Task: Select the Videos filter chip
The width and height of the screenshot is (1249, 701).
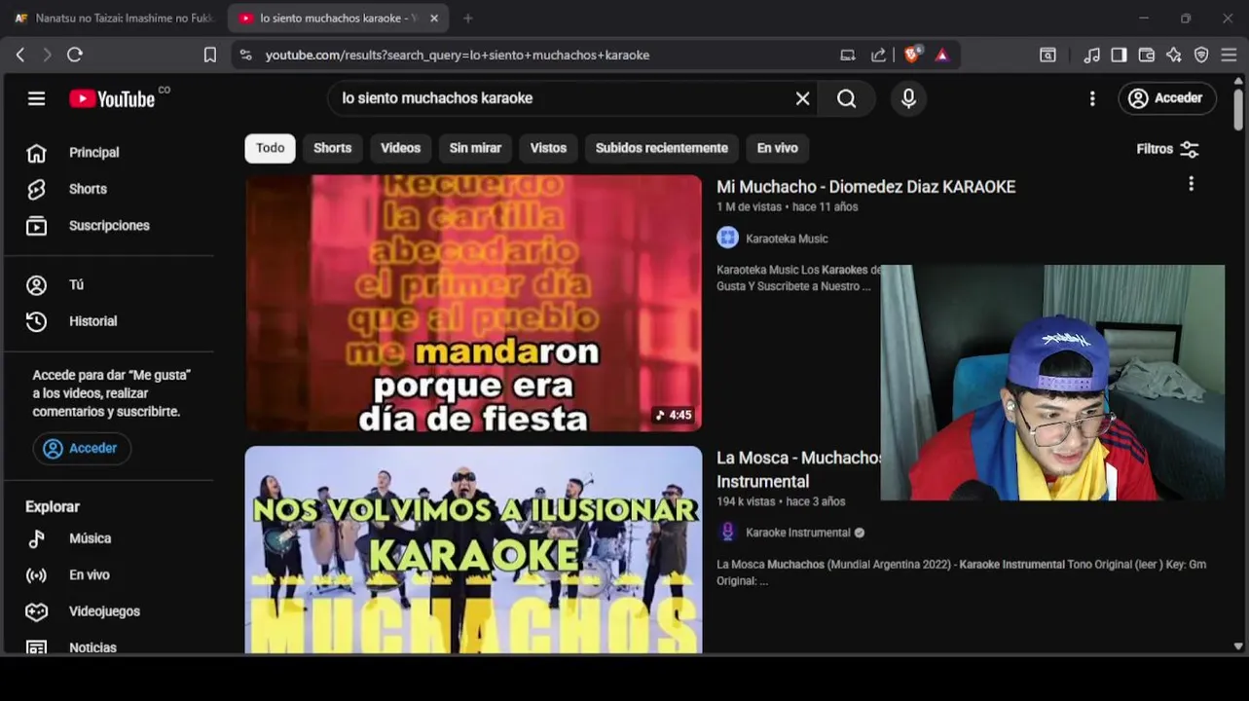Action: coord(400,148)
